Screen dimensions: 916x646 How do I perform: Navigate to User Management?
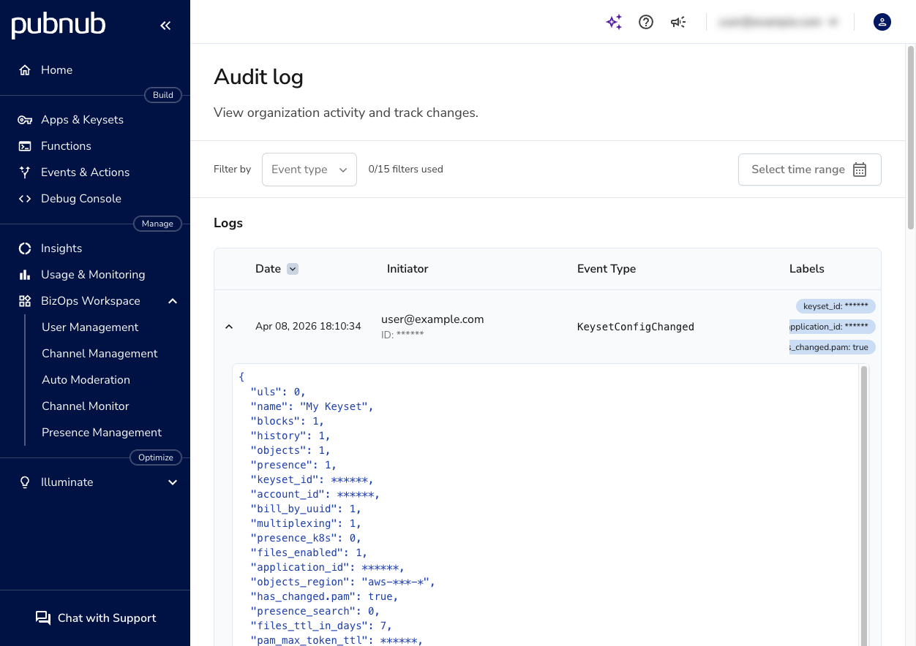[89, 327]
